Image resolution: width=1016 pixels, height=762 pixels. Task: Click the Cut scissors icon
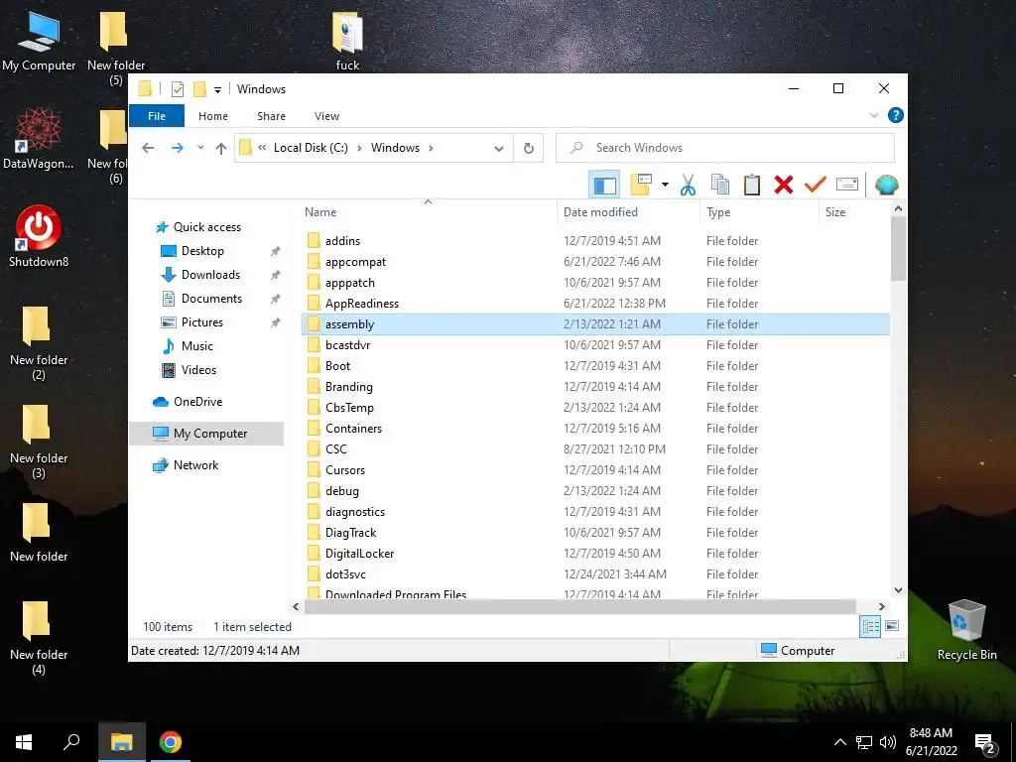tap(689, 186)
